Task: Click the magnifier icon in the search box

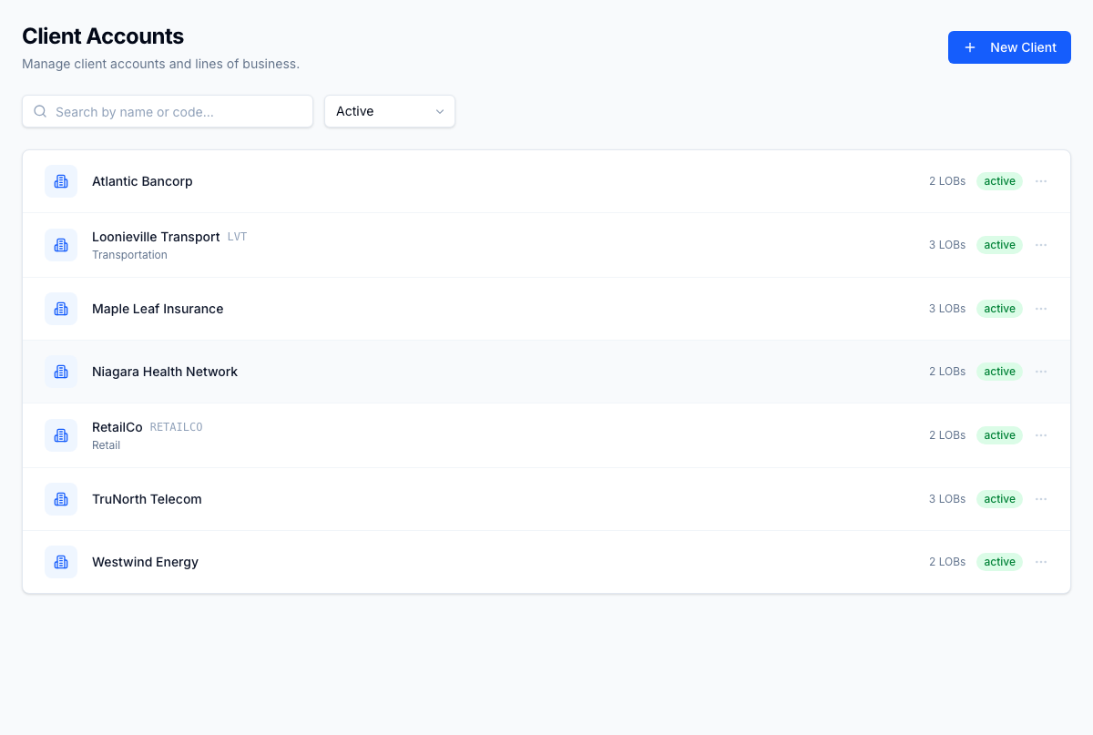Action: pos(40,111)
